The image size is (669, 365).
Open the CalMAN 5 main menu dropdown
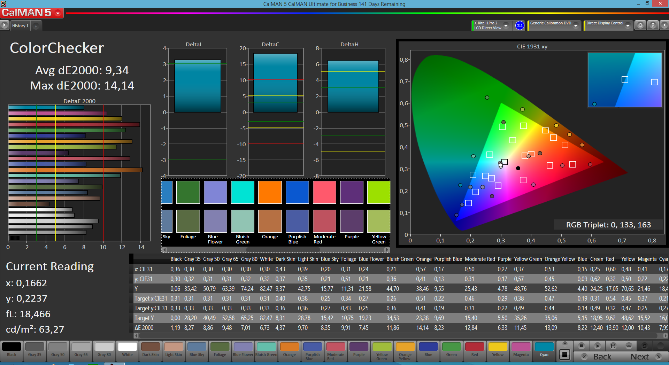pos(58,13)
